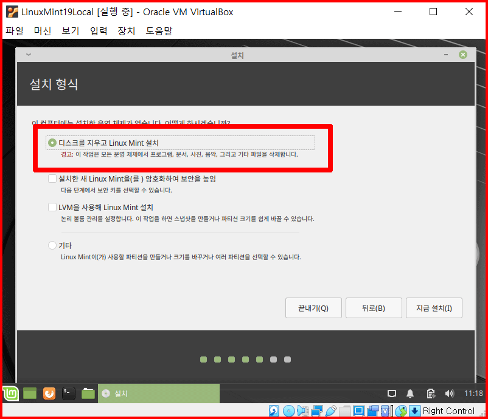Click the 설치 taskbar window entry
Screen dimensions: 488x419
[x=159, y=393]
